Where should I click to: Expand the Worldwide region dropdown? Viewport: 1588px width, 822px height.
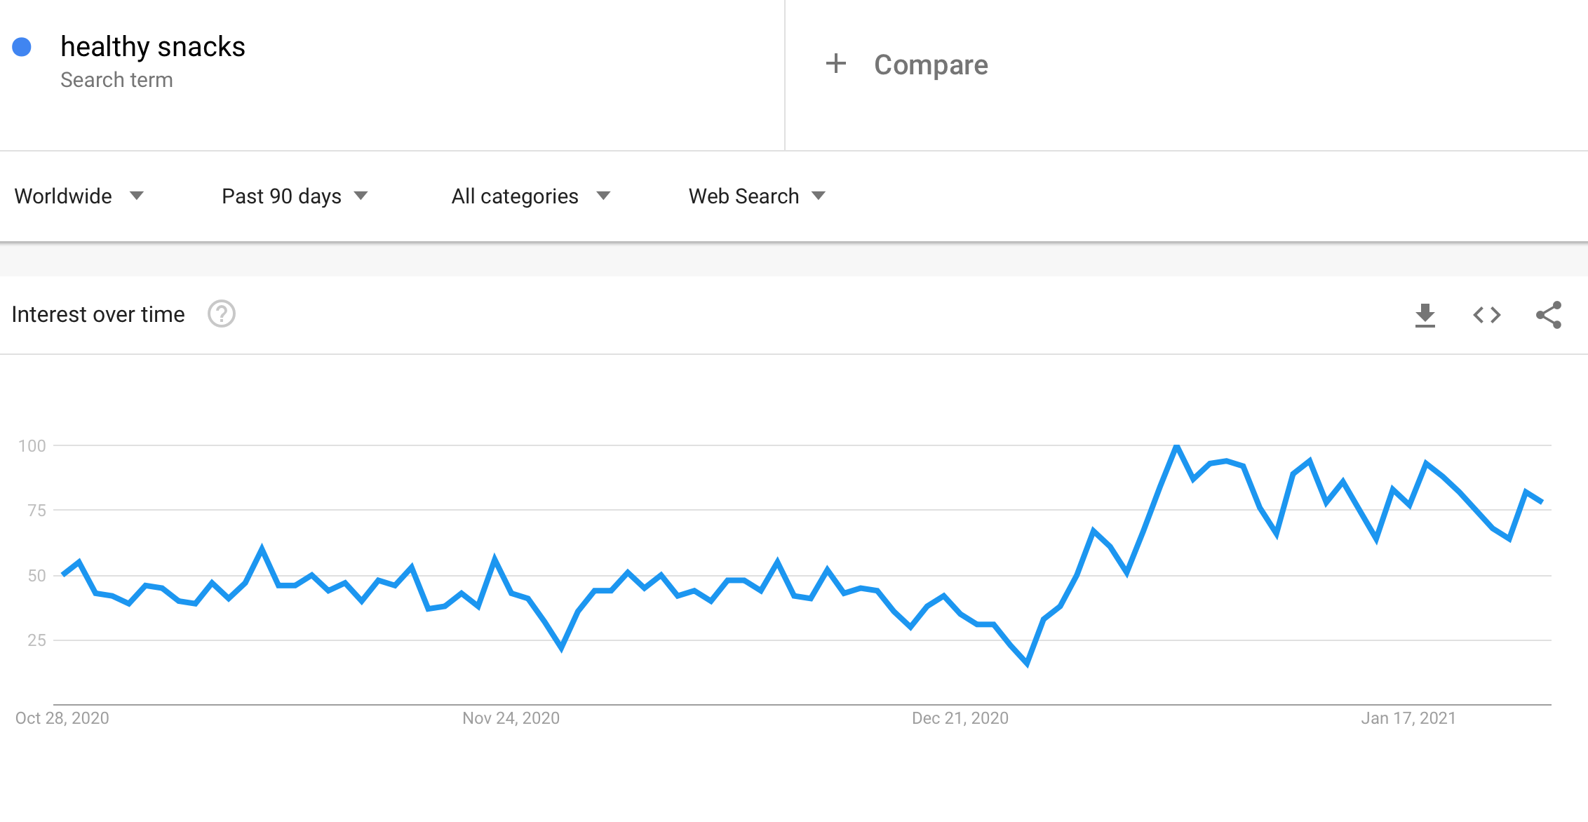(79, 196)
